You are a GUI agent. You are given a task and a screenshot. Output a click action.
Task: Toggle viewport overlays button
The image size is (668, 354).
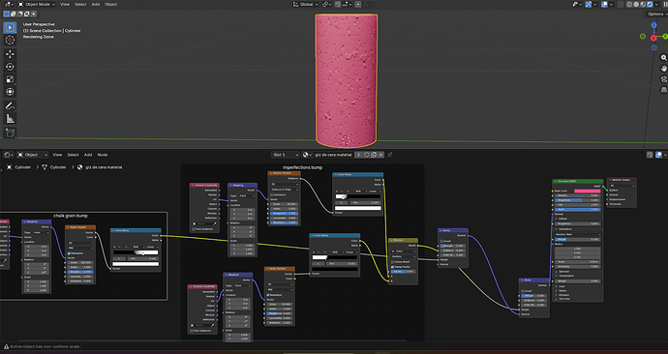pyautogui.click(x=604, y=4)
